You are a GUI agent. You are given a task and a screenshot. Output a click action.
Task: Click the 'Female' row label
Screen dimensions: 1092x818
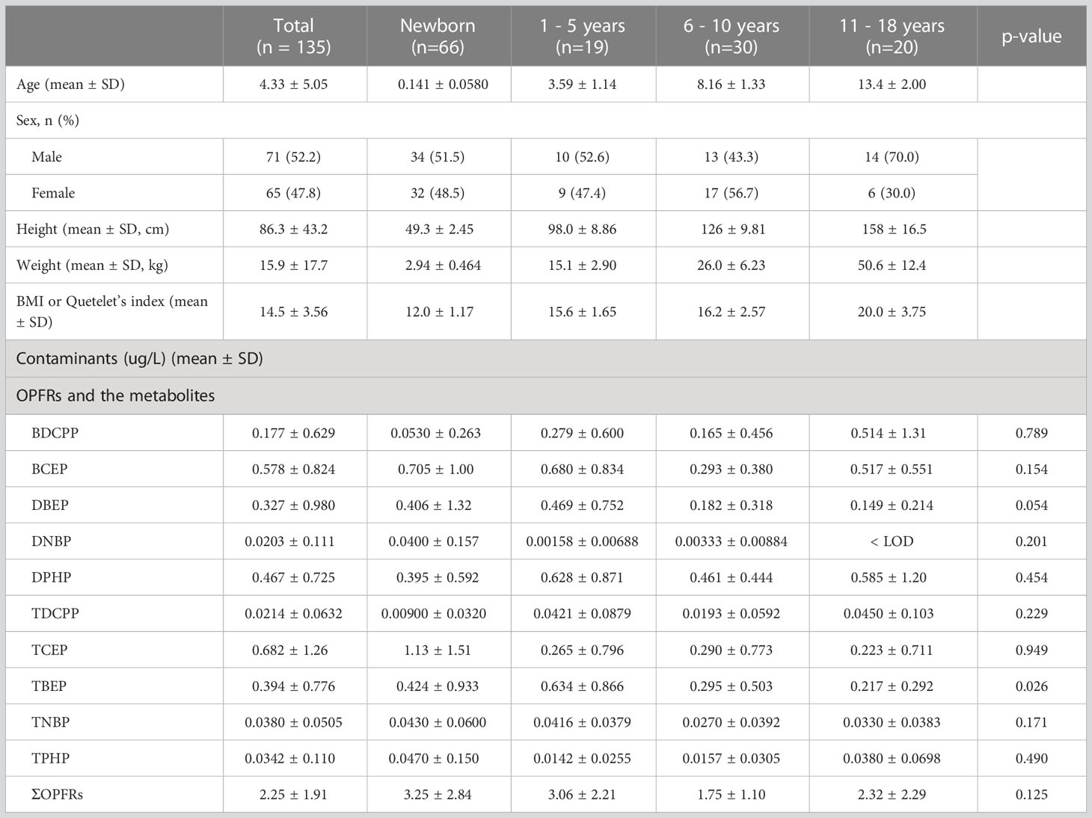pos(53,193)
